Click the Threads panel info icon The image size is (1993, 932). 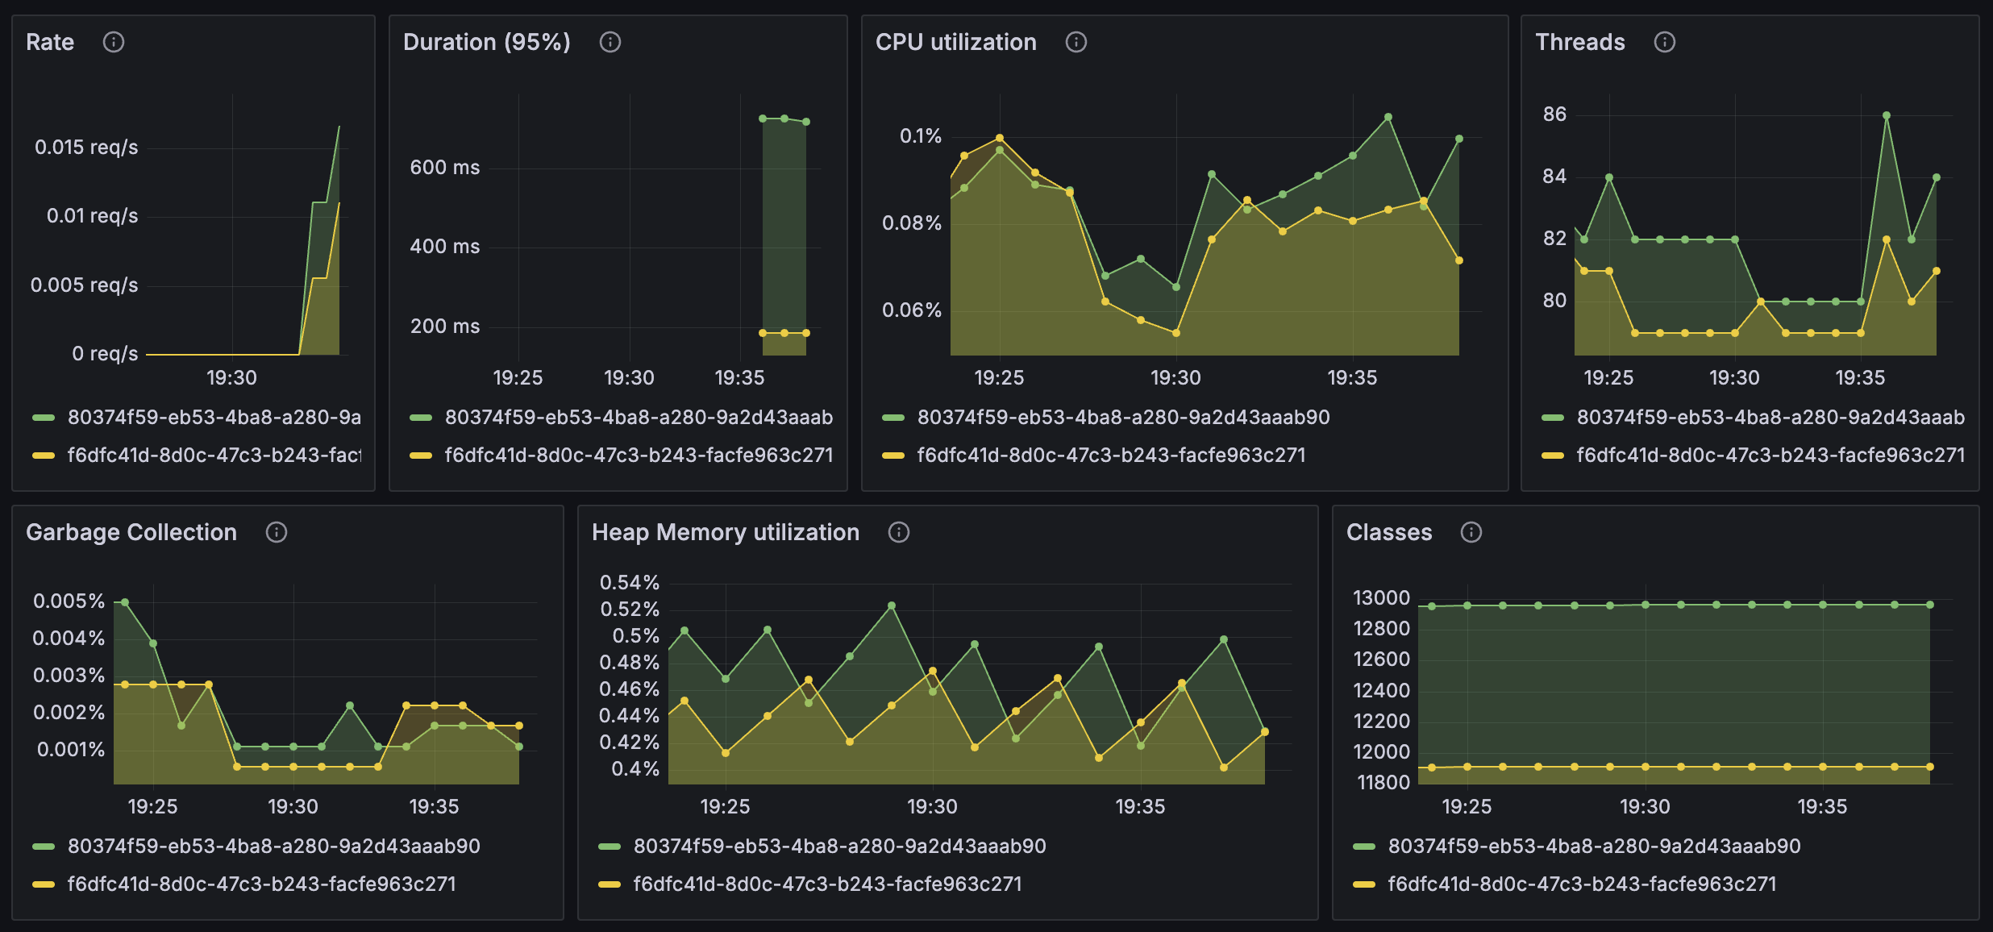[1664, 42]
